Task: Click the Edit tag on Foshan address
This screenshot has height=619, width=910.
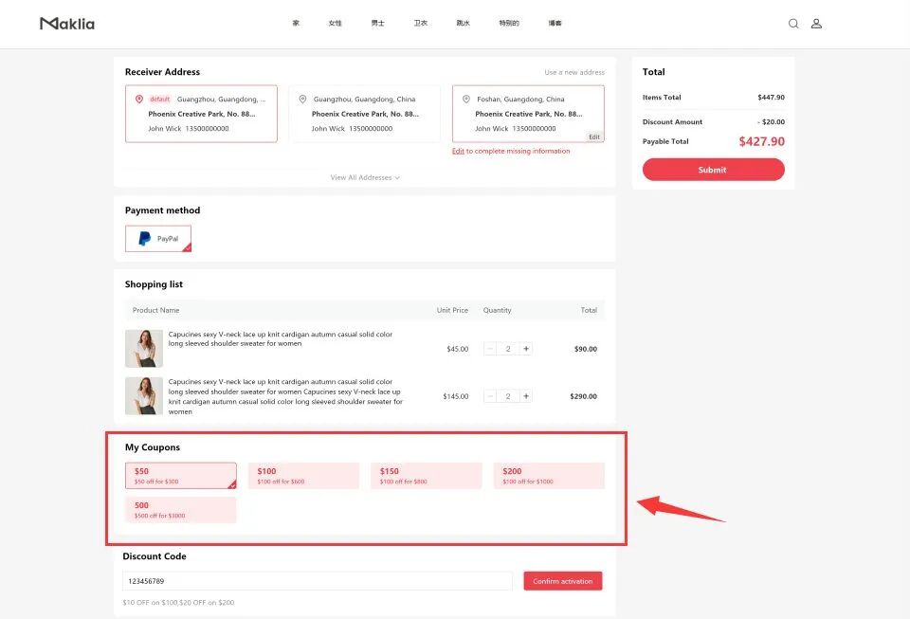Action: pos(594,137)
